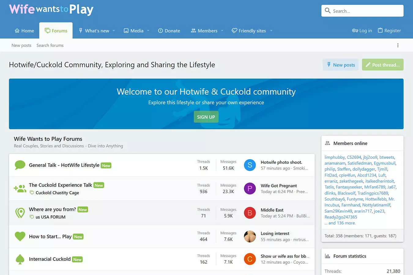The image size is (413, 275).
Task: Open the Media menu item
Action: (133, 31)
